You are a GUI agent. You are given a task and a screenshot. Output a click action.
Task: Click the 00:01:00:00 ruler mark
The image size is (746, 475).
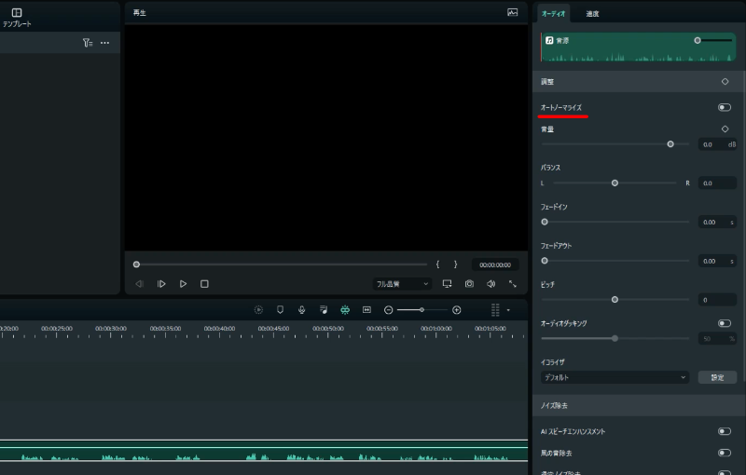436,328
